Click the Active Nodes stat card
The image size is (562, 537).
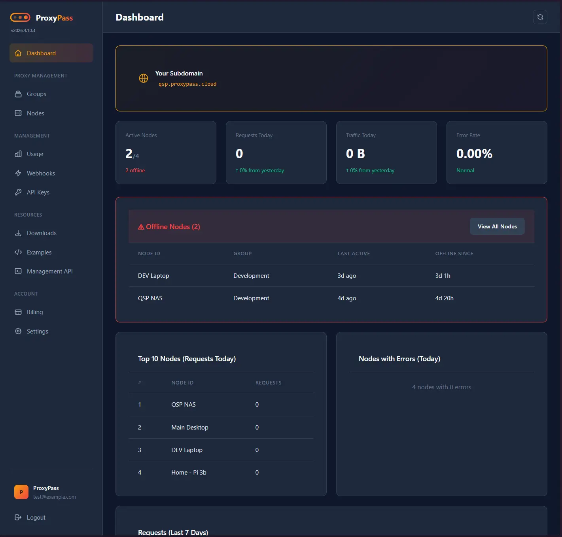click(166, 153)
